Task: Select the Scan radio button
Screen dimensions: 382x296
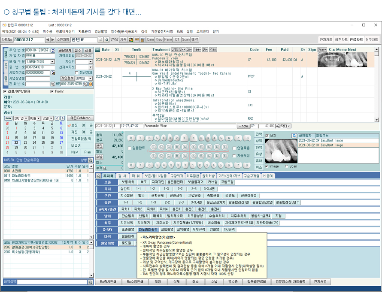Action: click(287, 166)
